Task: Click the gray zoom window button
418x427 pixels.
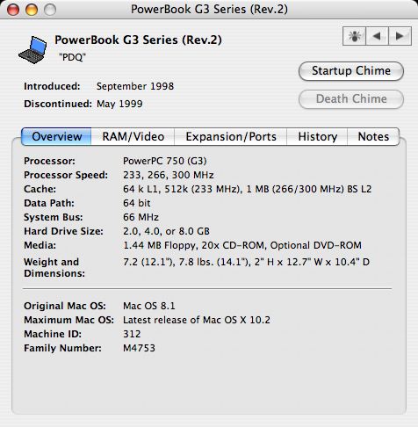Action: tap(50, 10)
